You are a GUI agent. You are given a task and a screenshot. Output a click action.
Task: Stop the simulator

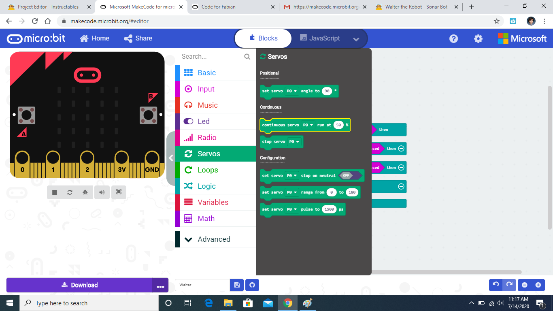tap(55, 192)
